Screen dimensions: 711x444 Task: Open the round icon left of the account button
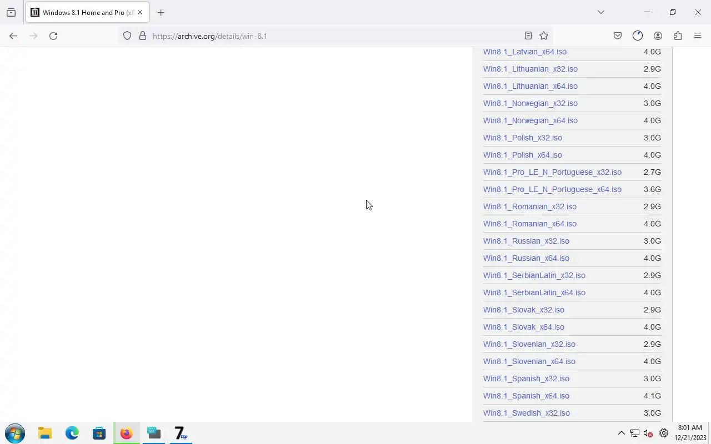638,36
